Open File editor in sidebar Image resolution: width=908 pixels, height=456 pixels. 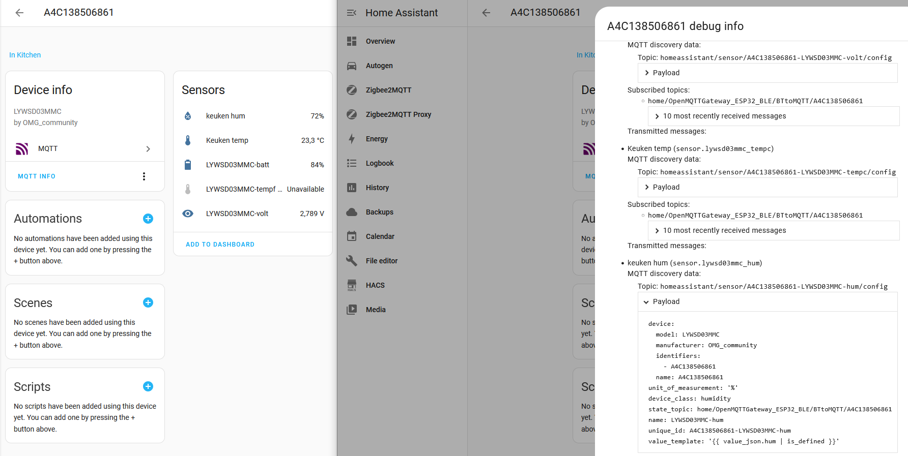click(402, 261)
